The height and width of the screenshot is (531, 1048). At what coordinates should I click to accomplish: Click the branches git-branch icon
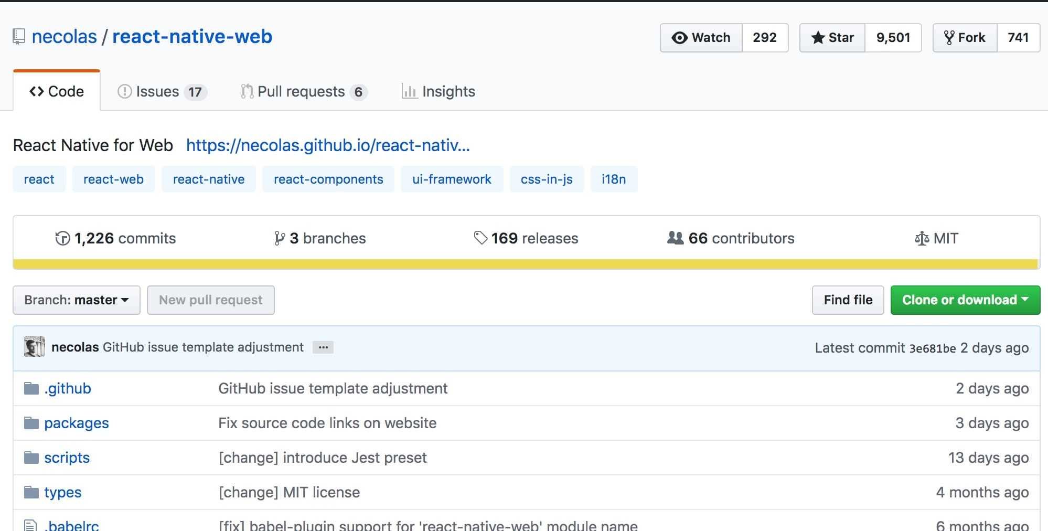pyautogui.click(x=280, y=239)
